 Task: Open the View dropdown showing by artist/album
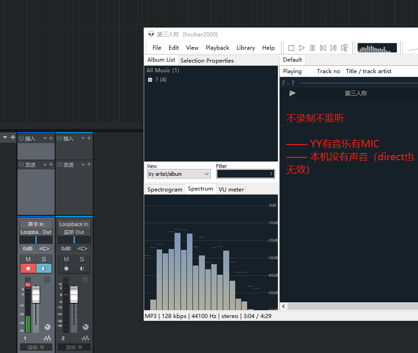point(178,174)
